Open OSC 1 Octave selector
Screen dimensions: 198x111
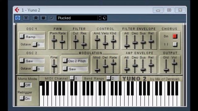click(38, 44)
